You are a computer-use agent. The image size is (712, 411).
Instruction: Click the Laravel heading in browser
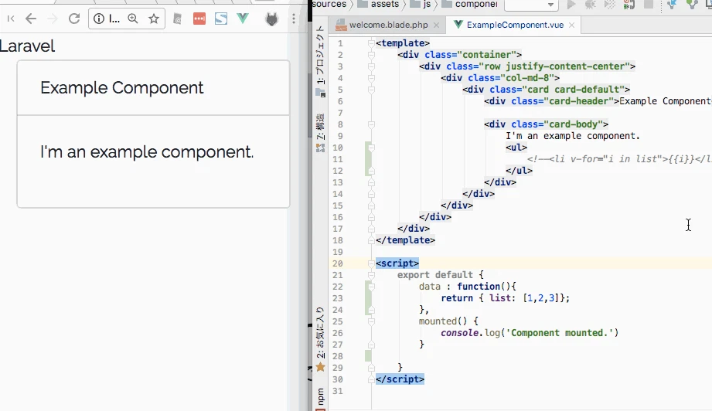click(x=27, y=46)
